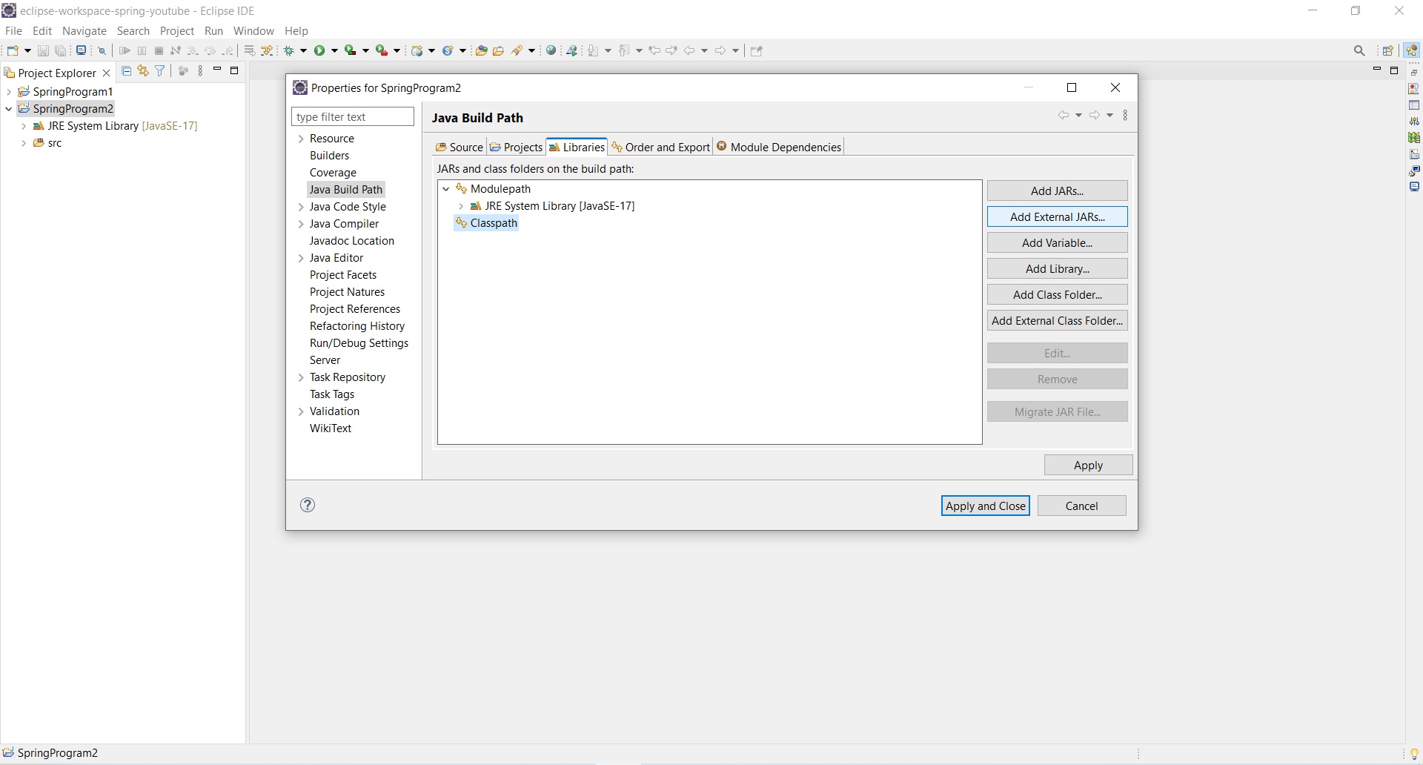Open Project Explorer View Menu dots
1423x765 pixels.
[x=200, y=71]
